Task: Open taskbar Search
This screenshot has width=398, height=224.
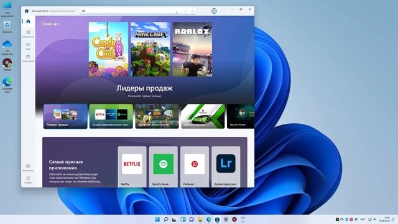Action: (166, 219)
